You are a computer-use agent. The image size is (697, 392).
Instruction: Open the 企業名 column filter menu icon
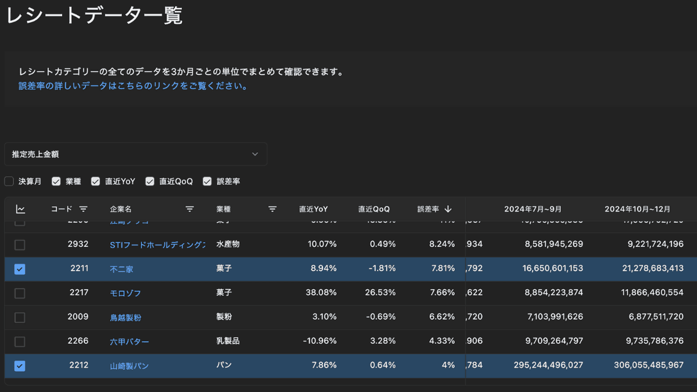[x=189, y=209]
